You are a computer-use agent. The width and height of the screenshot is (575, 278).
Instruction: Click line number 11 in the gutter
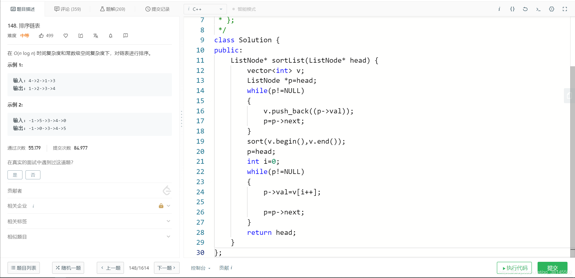(x=200, y=60)
